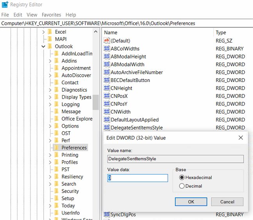Select the PST key in tree
This screenshot has height=220, width=253.
click(65, 169)
